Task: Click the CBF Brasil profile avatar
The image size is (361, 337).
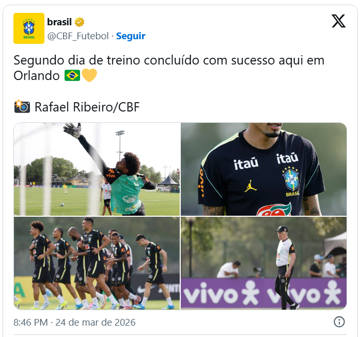Action: (x=29, y=28)
